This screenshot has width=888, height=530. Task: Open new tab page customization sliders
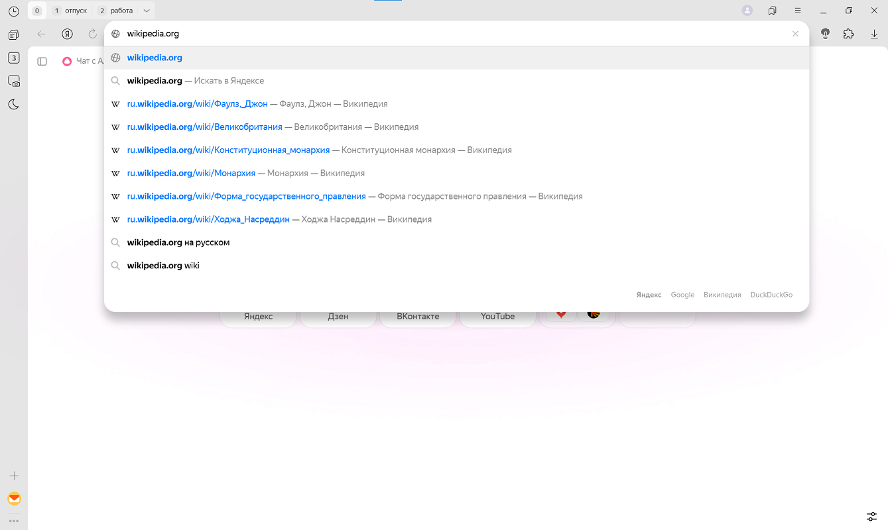872,516
